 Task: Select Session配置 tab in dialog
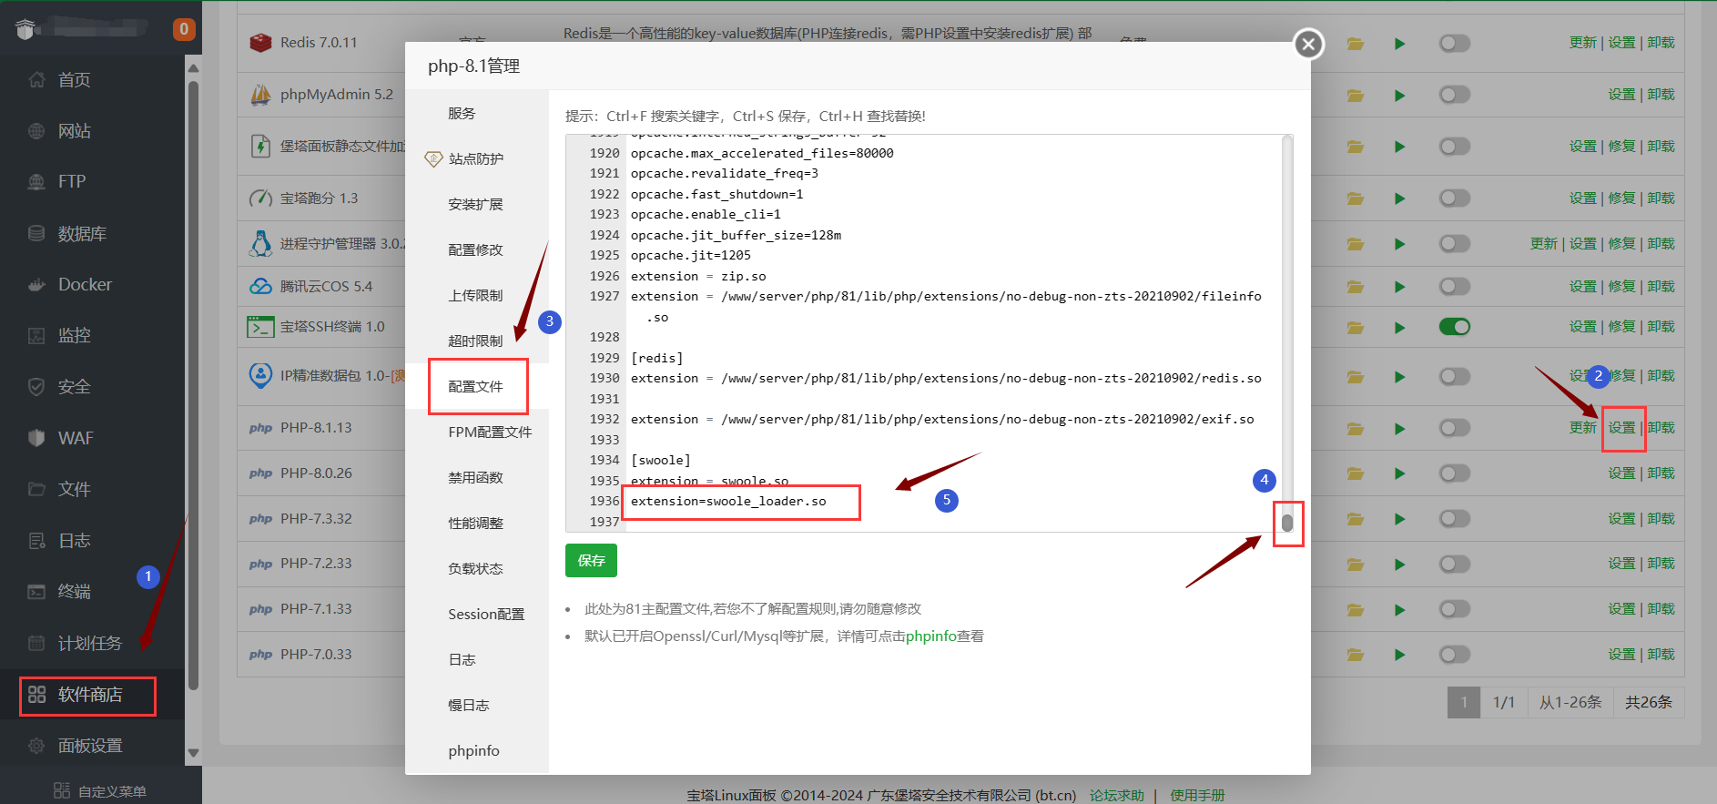coord(477,614)
